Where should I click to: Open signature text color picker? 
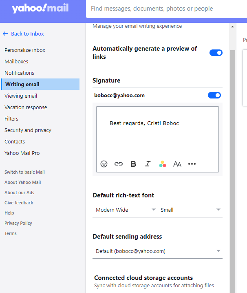click(163, 164)
